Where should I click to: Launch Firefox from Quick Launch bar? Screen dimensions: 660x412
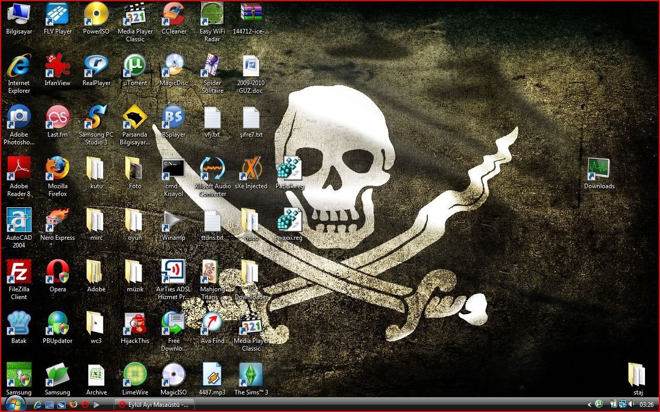coord(73,405)
